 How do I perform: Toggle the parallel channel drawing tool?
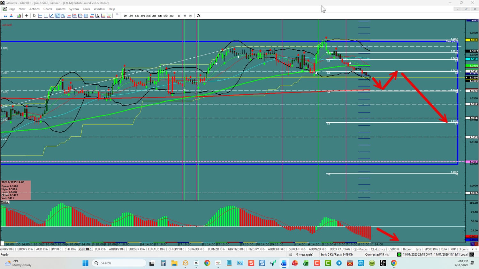pos(57,16)
